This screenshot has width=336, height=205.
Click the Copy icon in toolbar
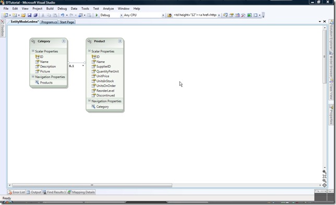[x=49, y=15]
